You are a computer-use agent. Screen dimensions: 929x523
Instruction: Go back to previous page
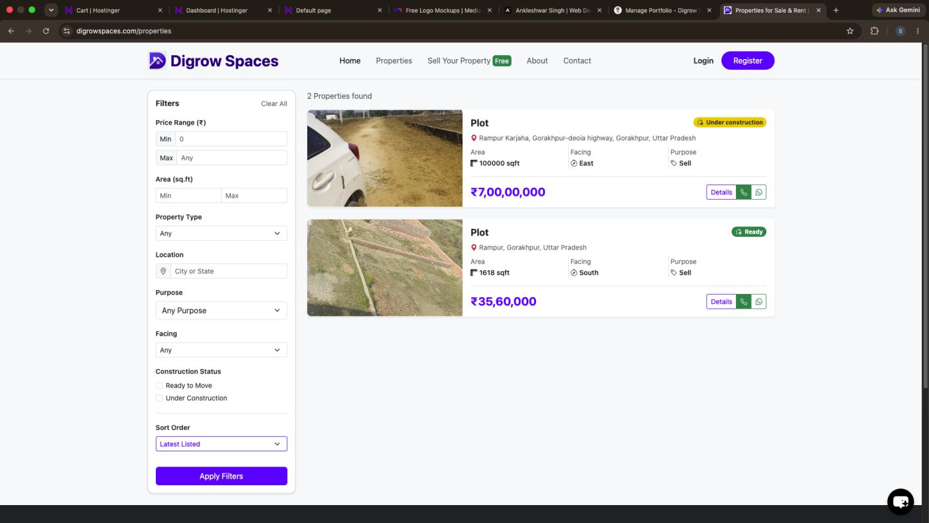coord(11,31)
